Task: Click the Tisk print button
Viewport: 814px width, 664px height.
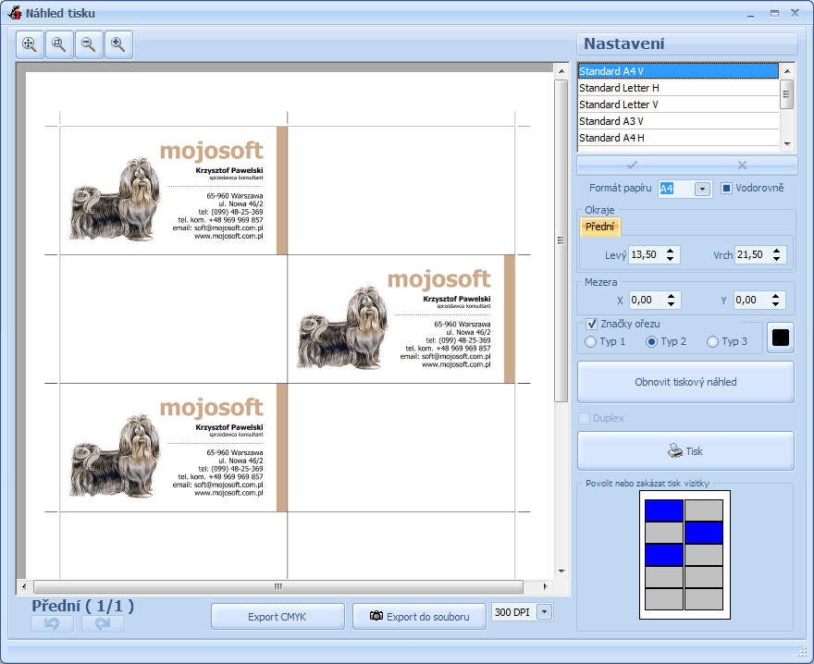Action: (x=685, y=451)
